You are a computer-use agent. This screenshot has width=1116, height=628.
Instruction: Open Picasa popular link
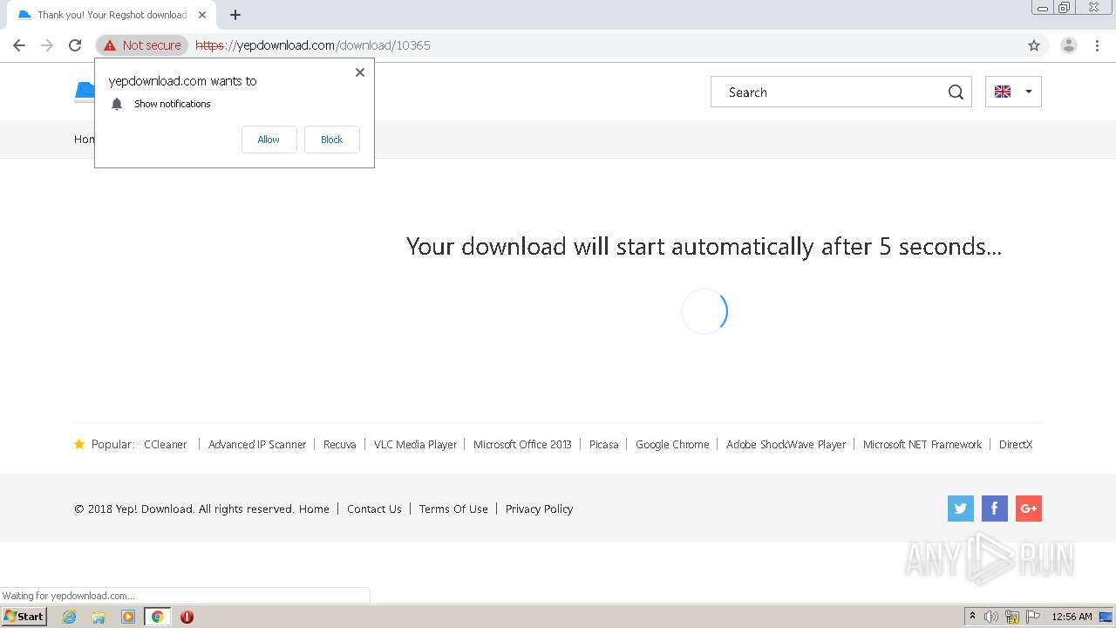[603, 444]
